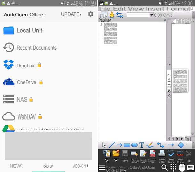Select the Ellipse tool
Image resolution: width=195 pixels, height=172 pixels.
pos(135,145)
